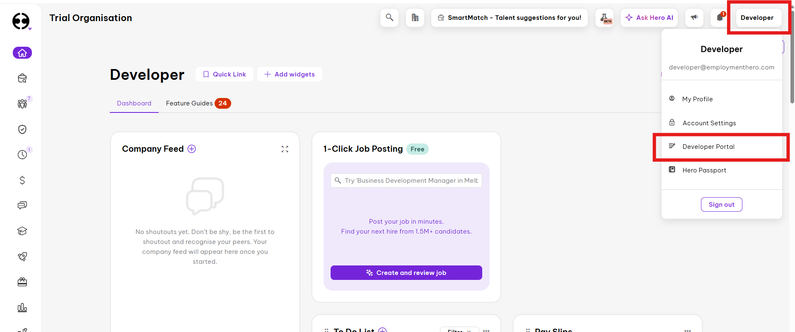Select the Payroll dollar icon
The width and height of the screenshot is (795, 332).
22,180
